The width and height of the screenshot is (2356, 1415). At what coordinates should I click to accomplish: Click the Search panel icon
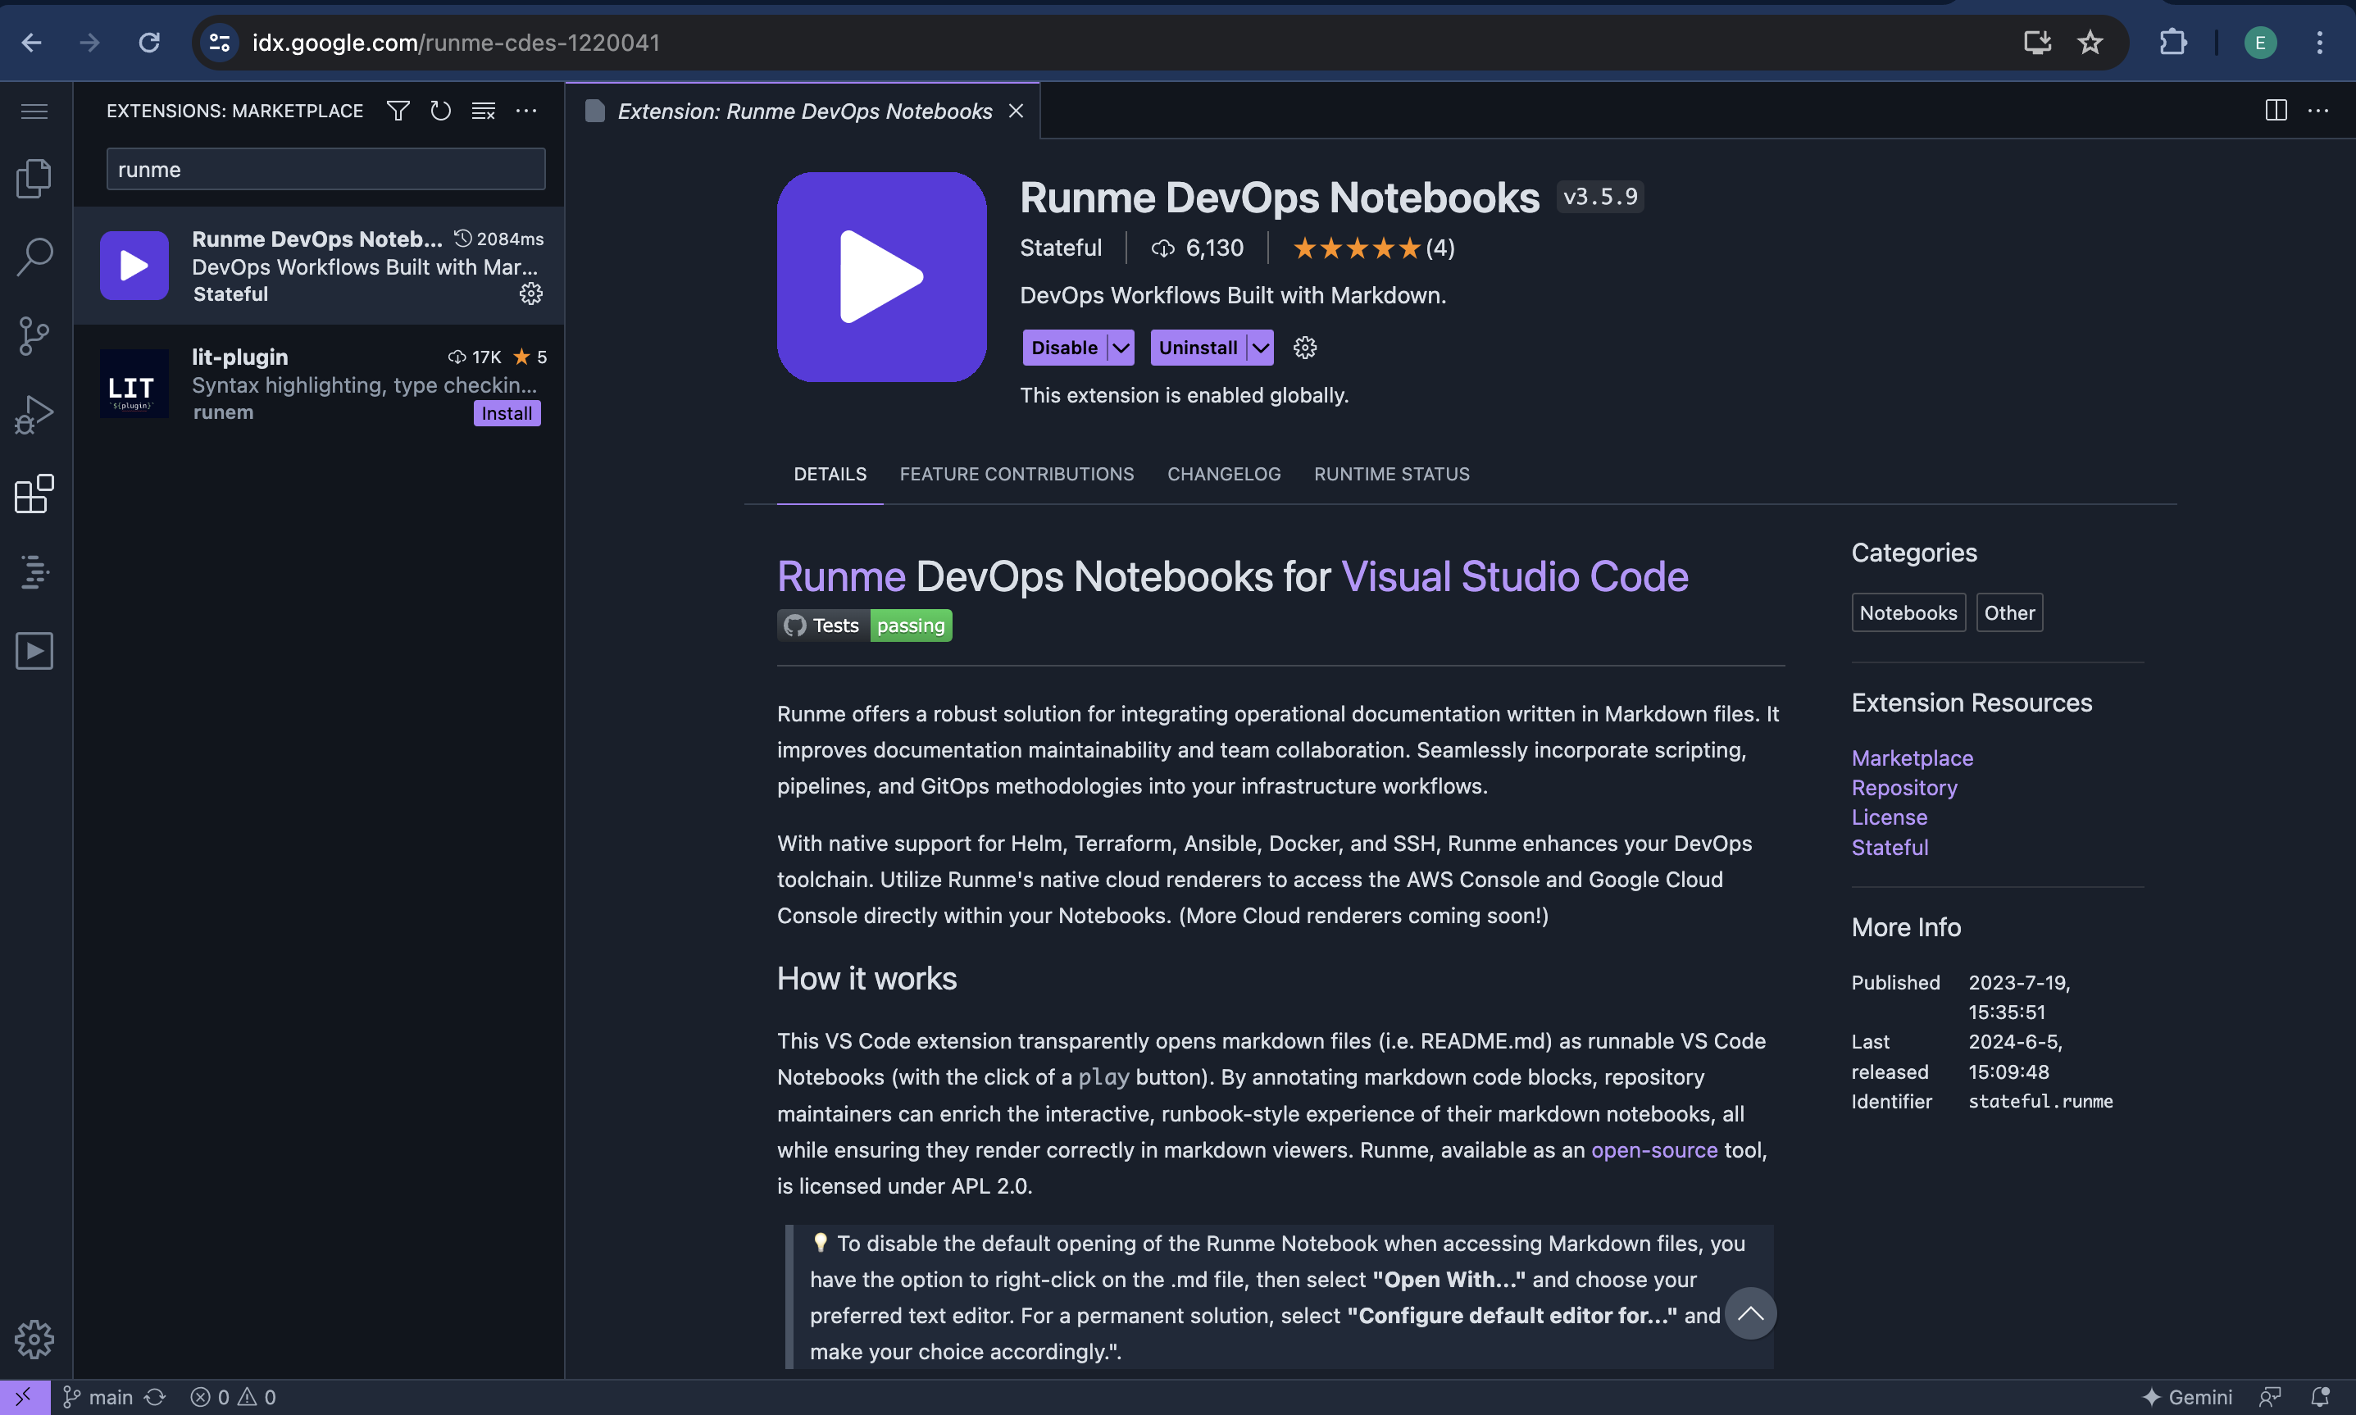point(35,256)
